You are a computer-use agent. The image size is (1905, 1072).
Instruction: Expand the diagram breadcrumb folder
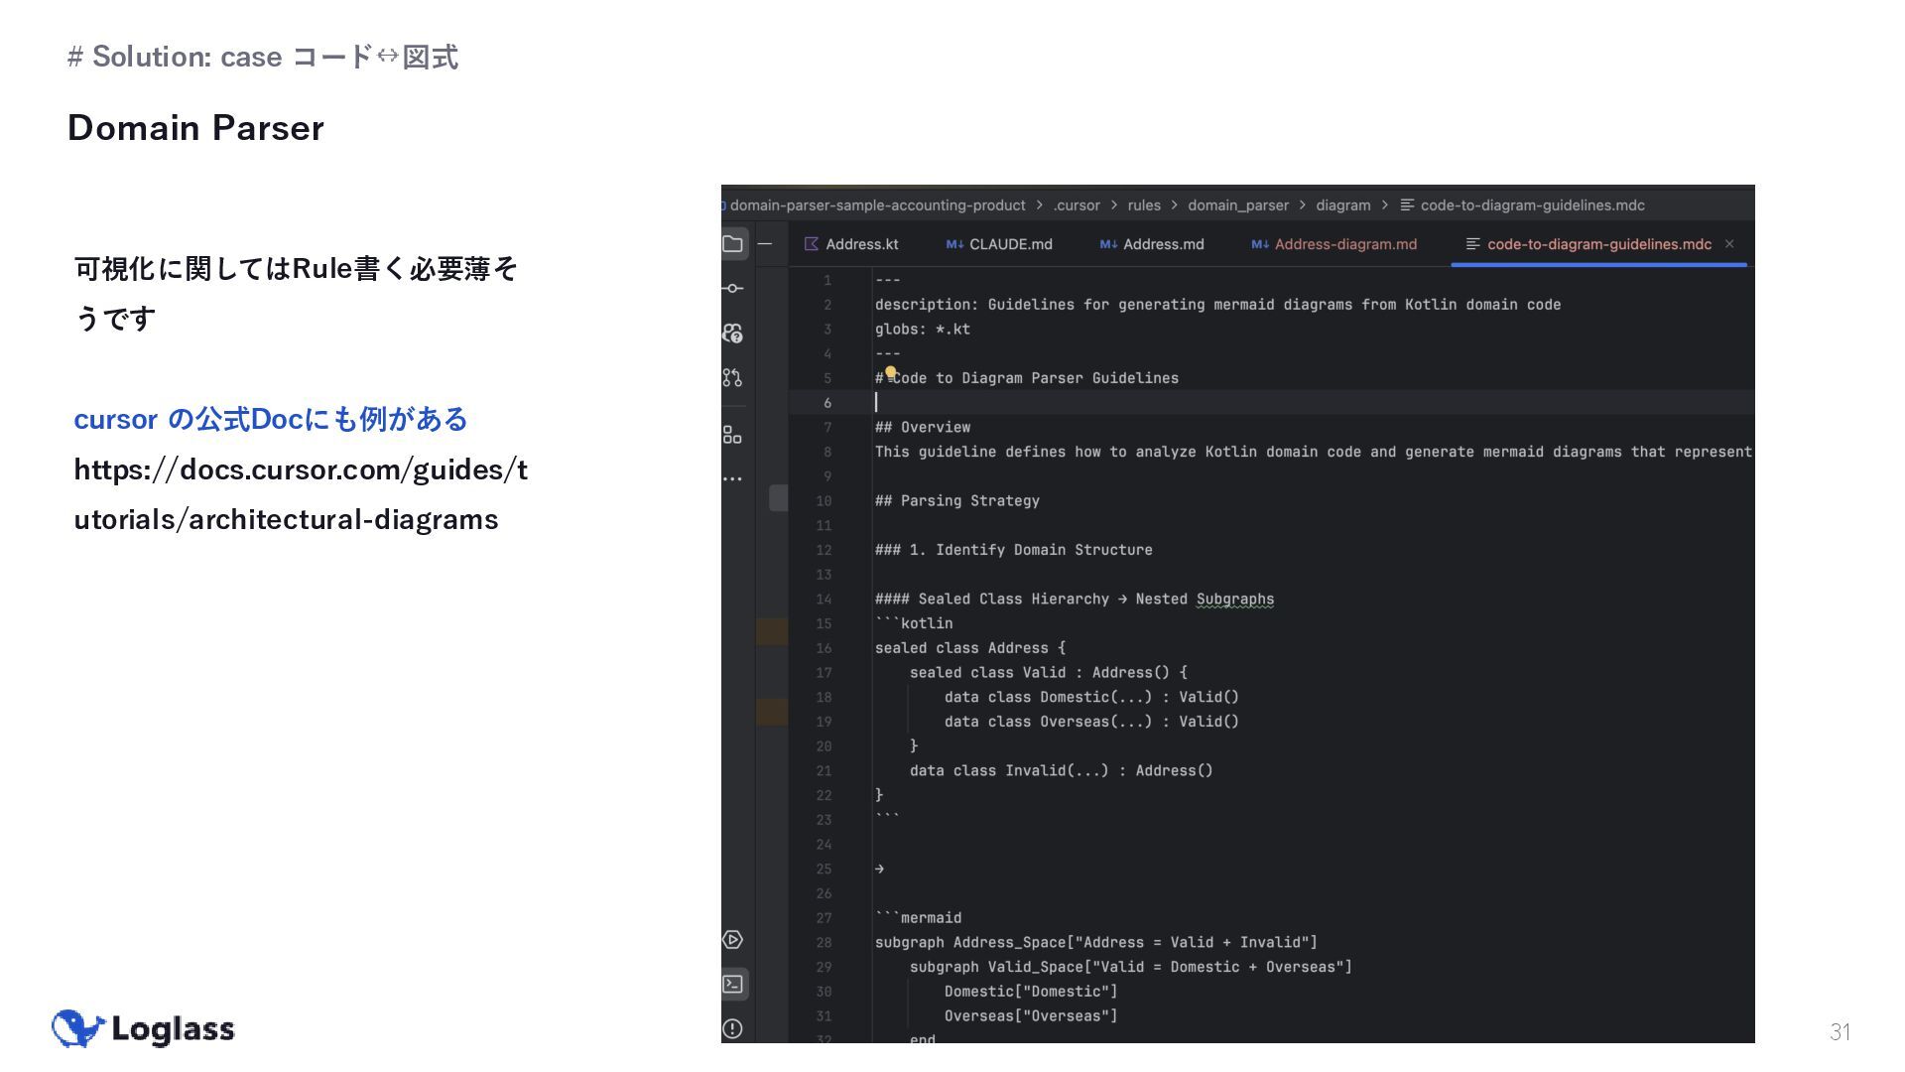1342,205
